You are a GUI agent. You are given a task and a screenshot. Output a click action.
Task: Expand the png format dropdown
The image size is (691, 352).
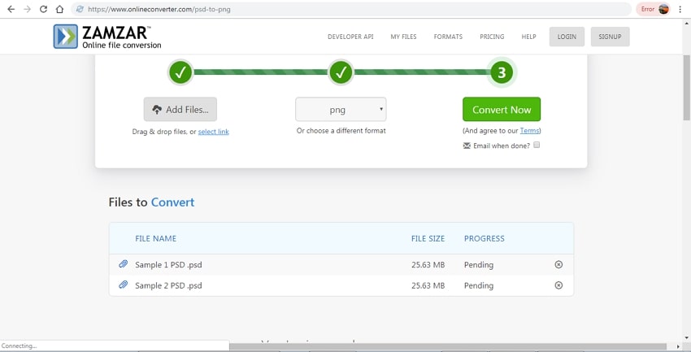(341, 109)
